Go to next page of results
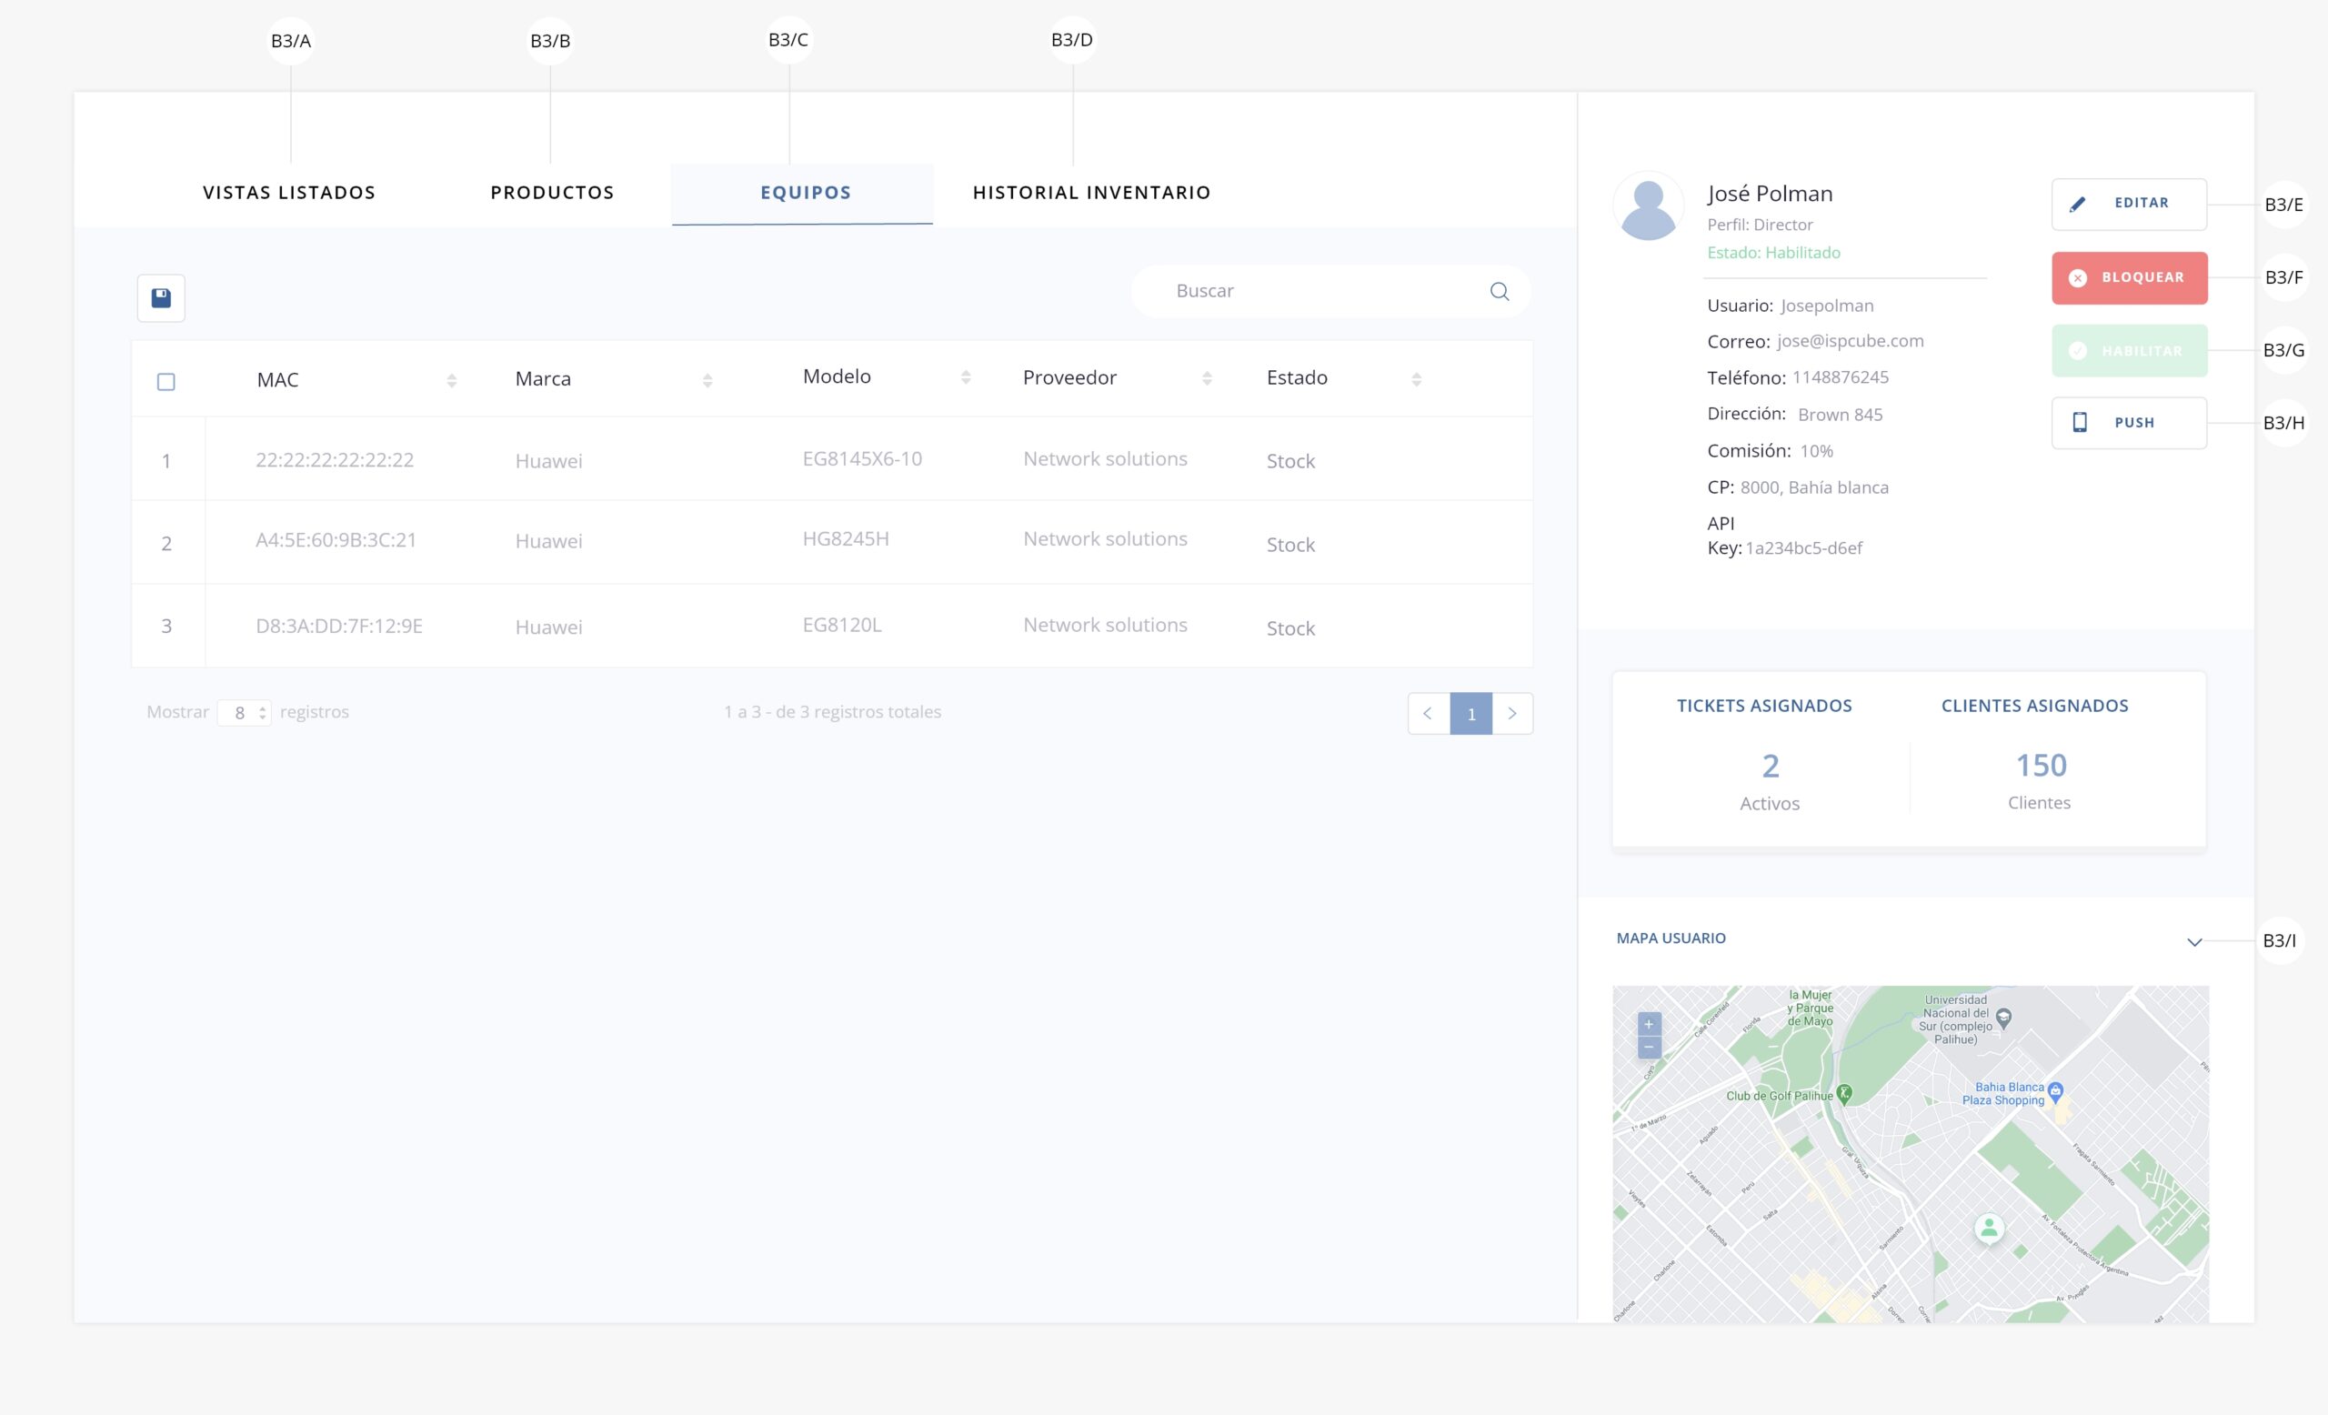This screenshot has height=1415, width=2328. [1511, 714]
